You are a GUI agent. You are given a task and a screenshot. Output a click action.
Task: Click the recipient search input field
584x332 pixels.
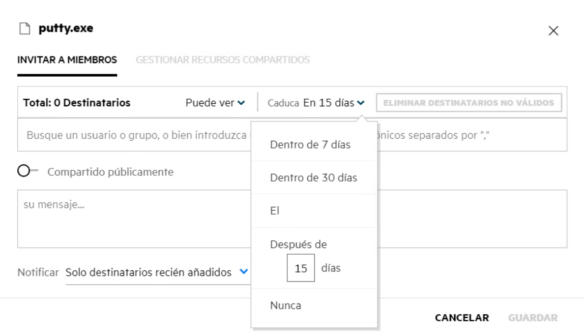click(x=137, y=136)
